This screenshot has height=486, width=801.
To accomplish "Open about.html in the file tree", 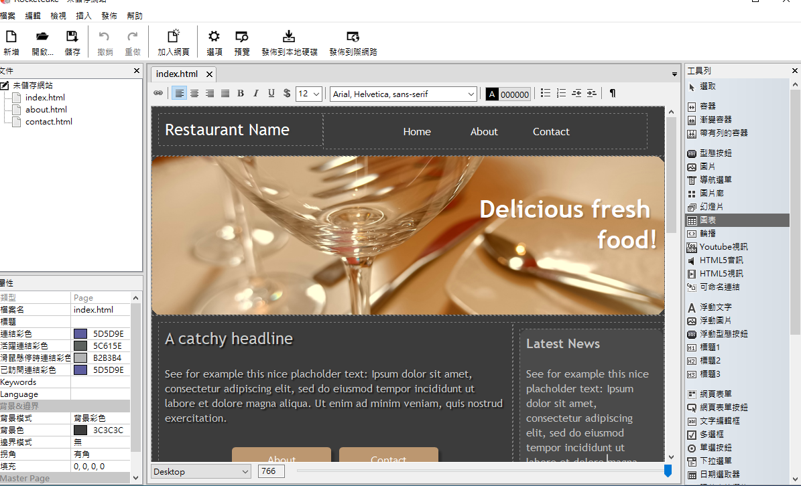I will coord(46,110).
